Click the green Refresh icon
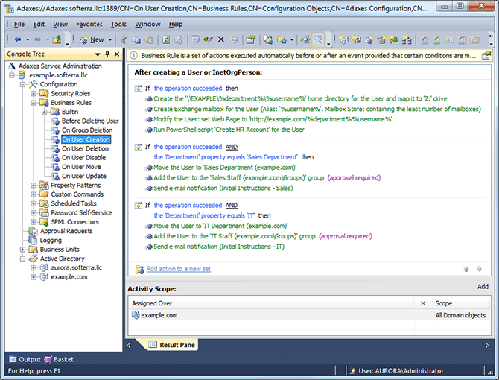Viewport: 499px width, 380px height. tap(166, 39)
